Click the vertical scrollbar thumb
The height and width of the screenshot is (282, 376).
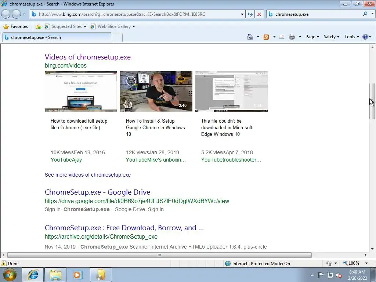click(x=372, y=101)
